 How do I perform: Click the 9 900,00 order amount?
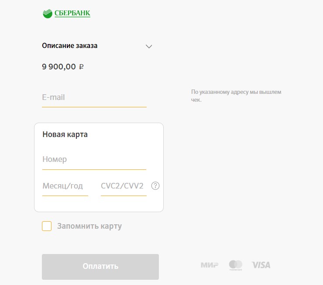click(59, 67)
